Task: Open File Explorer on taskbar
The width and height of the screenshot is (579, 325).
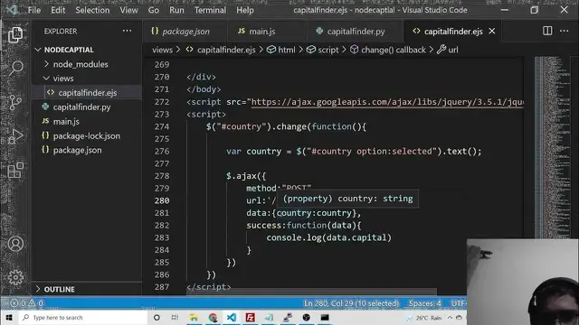Action: (x=194, y=317)
